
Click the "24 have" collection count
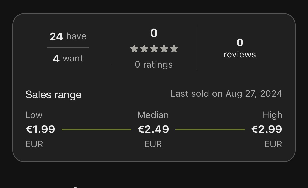68,36
